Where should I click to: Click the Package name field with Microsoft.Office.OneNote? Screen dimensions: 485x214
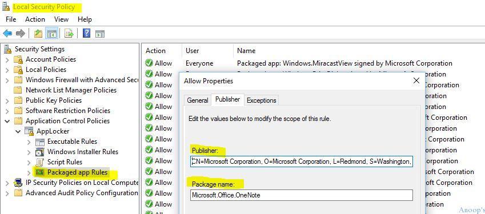tap(302, 195)
